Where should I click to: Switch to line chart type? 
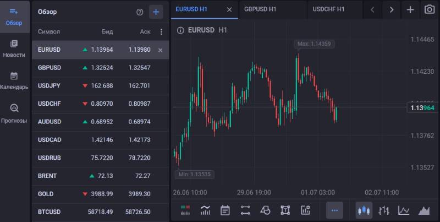coord(404,210)
